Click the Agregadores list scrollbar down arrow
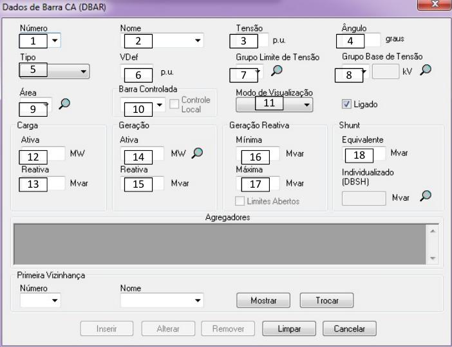Screen dimensions: 452x347 432,257
